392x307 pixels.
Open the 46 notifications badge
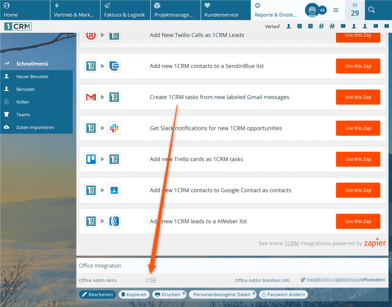322,10
